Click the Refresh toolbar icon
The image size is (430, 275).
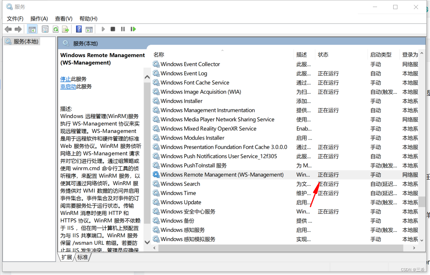tap(55, 29)
